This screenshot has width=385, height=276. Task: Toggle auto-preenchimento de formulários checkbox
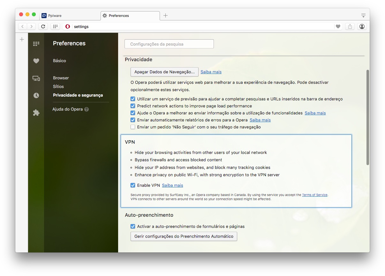tap(133, 227)
